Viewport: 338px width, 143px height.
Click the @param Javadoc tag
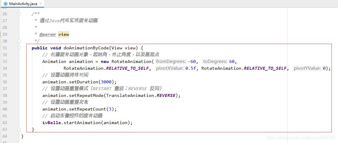pyautogui.click(x=48, y=34)
